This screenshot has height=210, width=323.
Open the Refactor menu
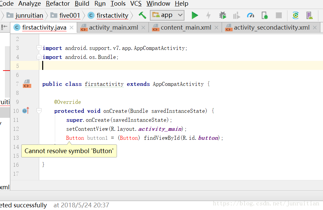[x=58, y=4]
